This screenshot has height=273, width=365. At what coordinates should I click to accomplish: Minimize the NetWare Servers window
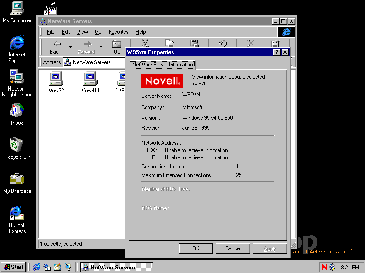(x=276, y=21)
